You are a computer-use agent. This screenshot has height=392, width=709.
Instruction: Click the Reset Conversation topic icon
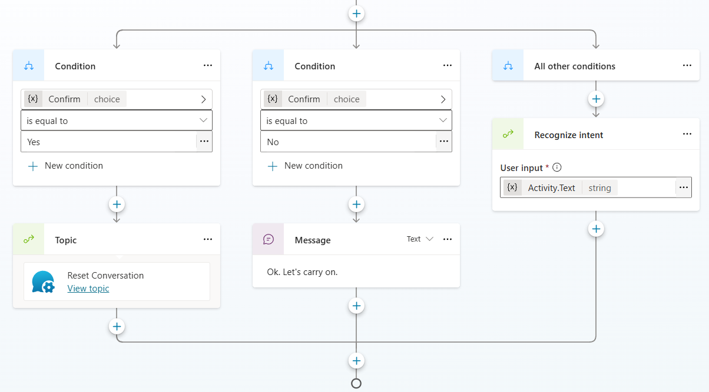44,282
